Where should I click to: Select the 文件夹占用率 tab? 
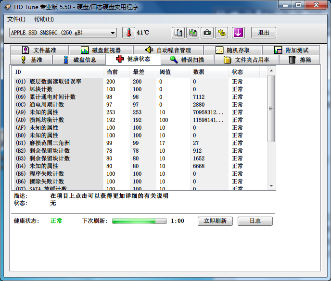[246, 60]
